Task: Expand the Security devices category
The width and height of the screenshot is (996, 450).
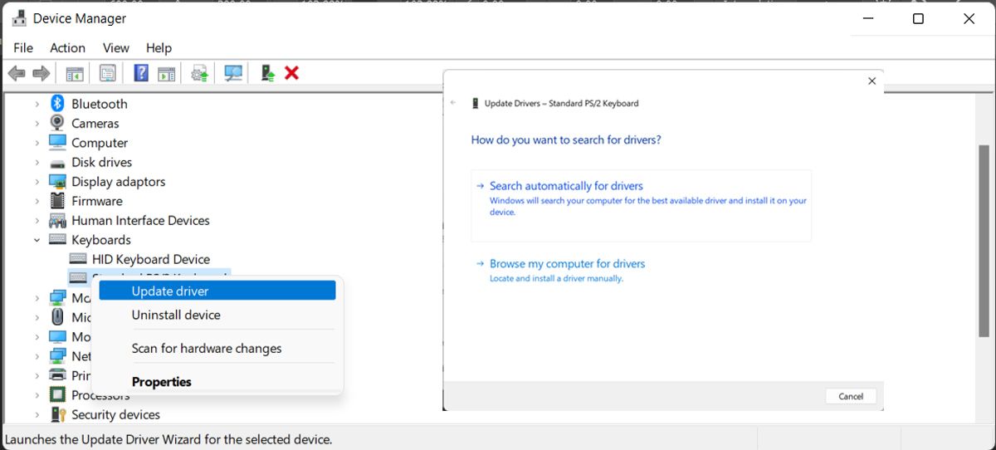Action: (x=37, y=414)
